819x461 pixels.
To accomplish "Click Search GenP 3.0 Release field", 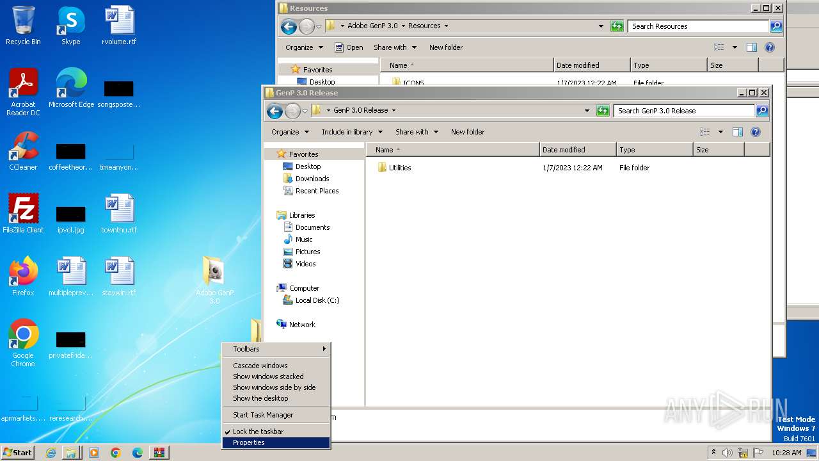I will click(x=684, y=111).
